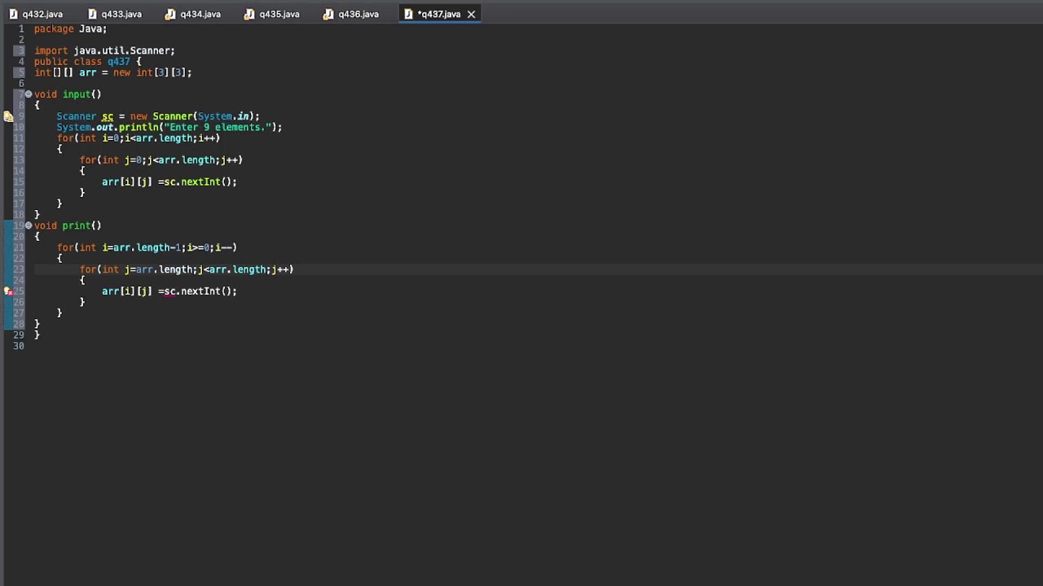Open the q434.java editor tab
This screenshot has width=1043, height=586.
pos(193,14)
